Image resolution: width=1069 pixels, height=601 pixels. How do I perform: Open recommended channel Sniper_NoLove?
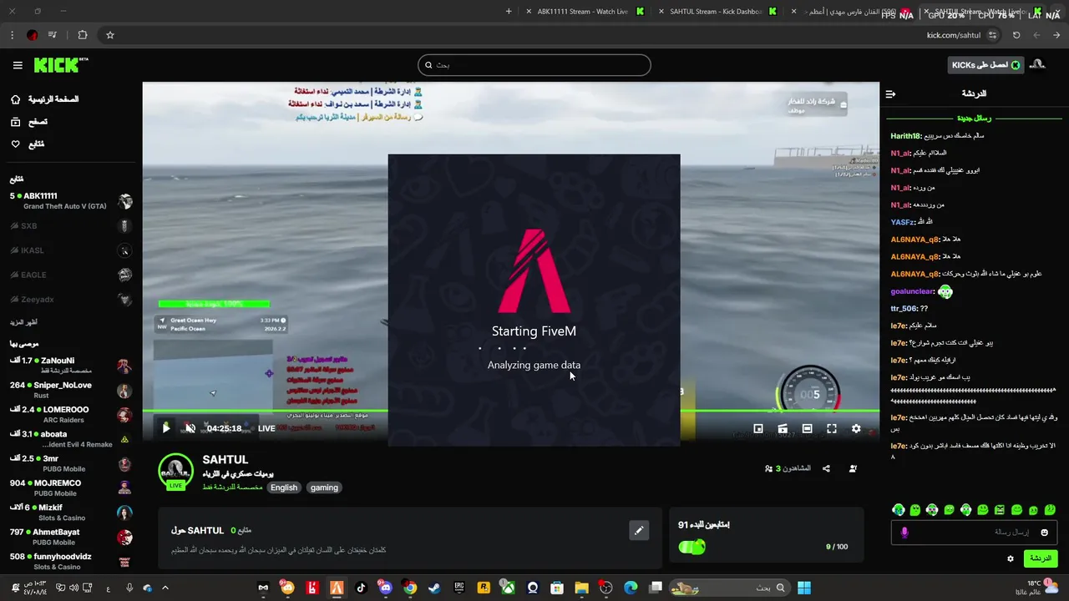point(71,390)
